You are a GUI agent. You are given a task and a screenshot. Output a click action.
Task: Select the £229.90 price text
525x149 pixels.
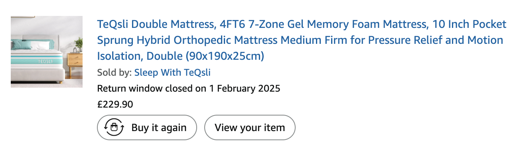pyautogui.click(x=115, y=104)
